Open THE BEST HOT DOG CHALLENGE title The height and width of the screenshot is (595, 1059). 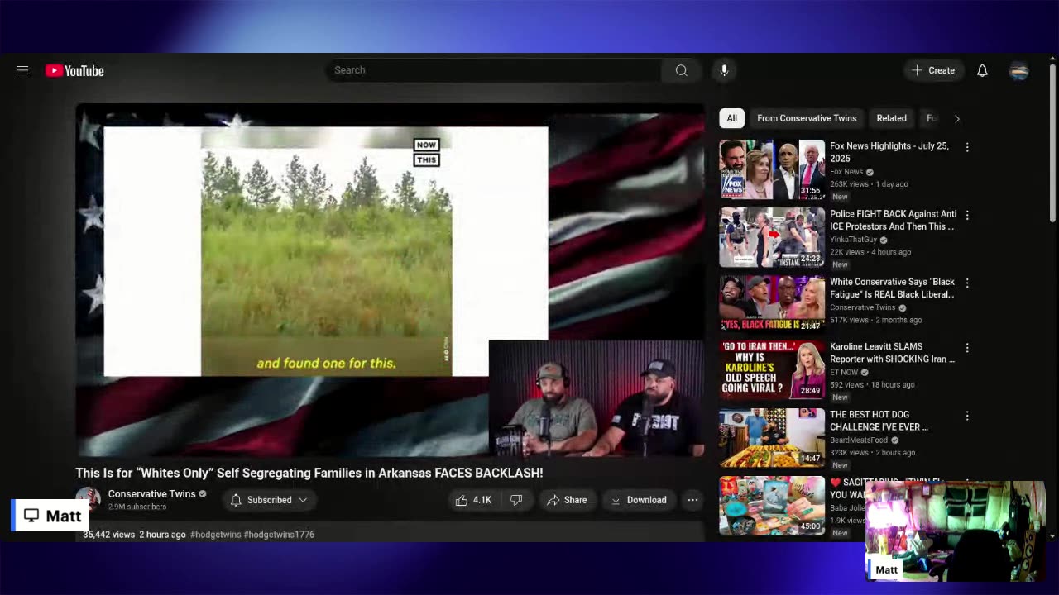click(879, 421)
